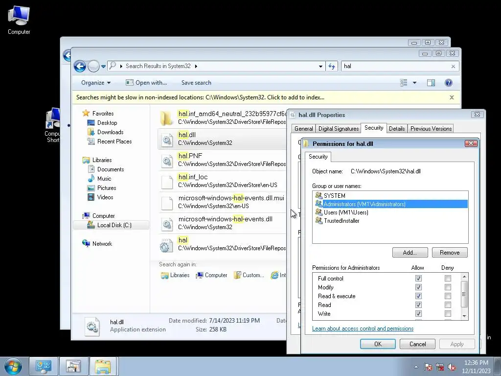Screen dimensions: 501x376
Task: Switch to the Details tab
Action: point(397,129)
